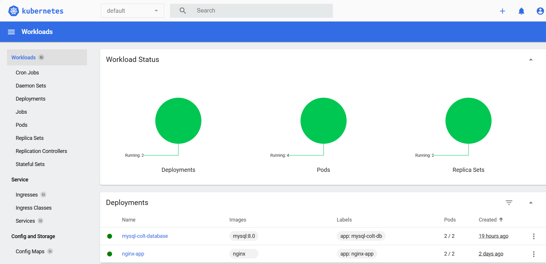Open actions menu for nginx-app row
Screen dimensions: 546x264
[533, 254]
